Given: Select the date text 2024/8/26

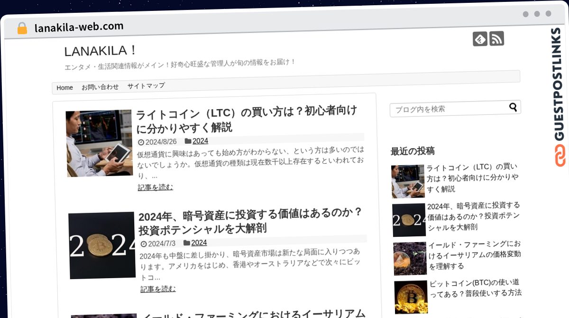Looking at the screenshot, I should (x=161, y=142).
